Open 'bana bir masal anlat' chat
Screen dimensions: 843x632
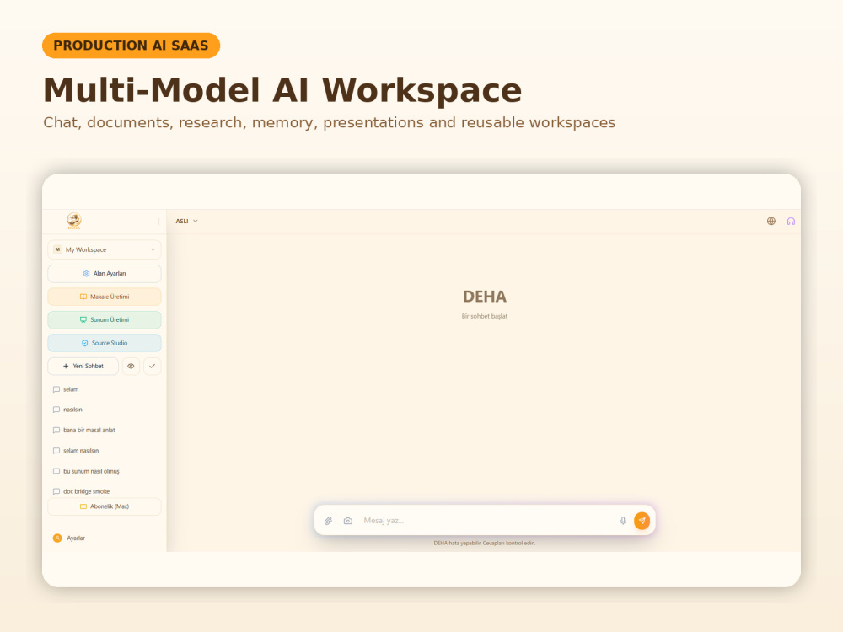tap(105, 430)
